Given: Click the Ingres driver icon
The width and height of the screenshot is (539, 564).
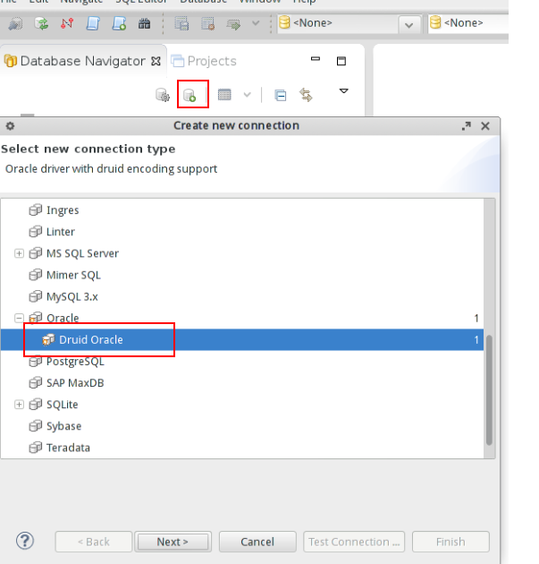Looking at the screenshot, I should (x=35, y=209).
